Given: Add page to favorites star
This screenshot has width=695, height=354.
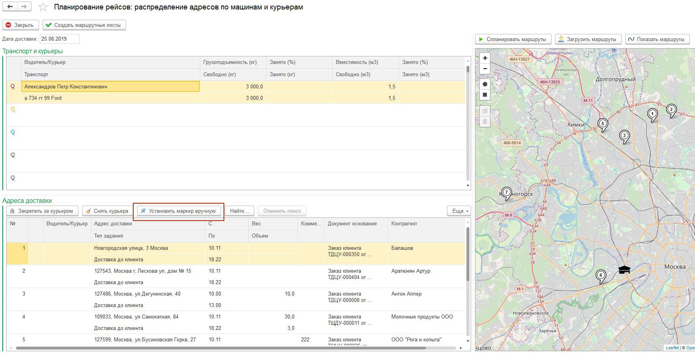Looking at the screenshot, I should (43, 7).
